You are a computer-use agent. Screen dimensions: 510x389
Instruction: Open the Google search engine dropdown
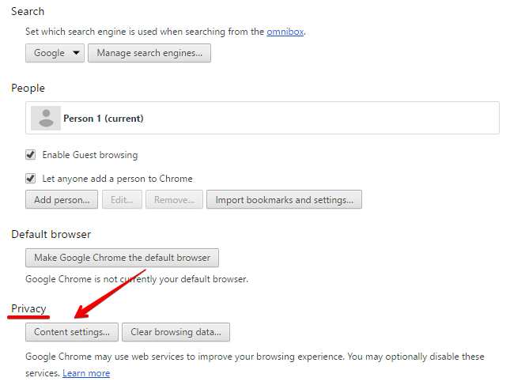click(x=55, y=53)
